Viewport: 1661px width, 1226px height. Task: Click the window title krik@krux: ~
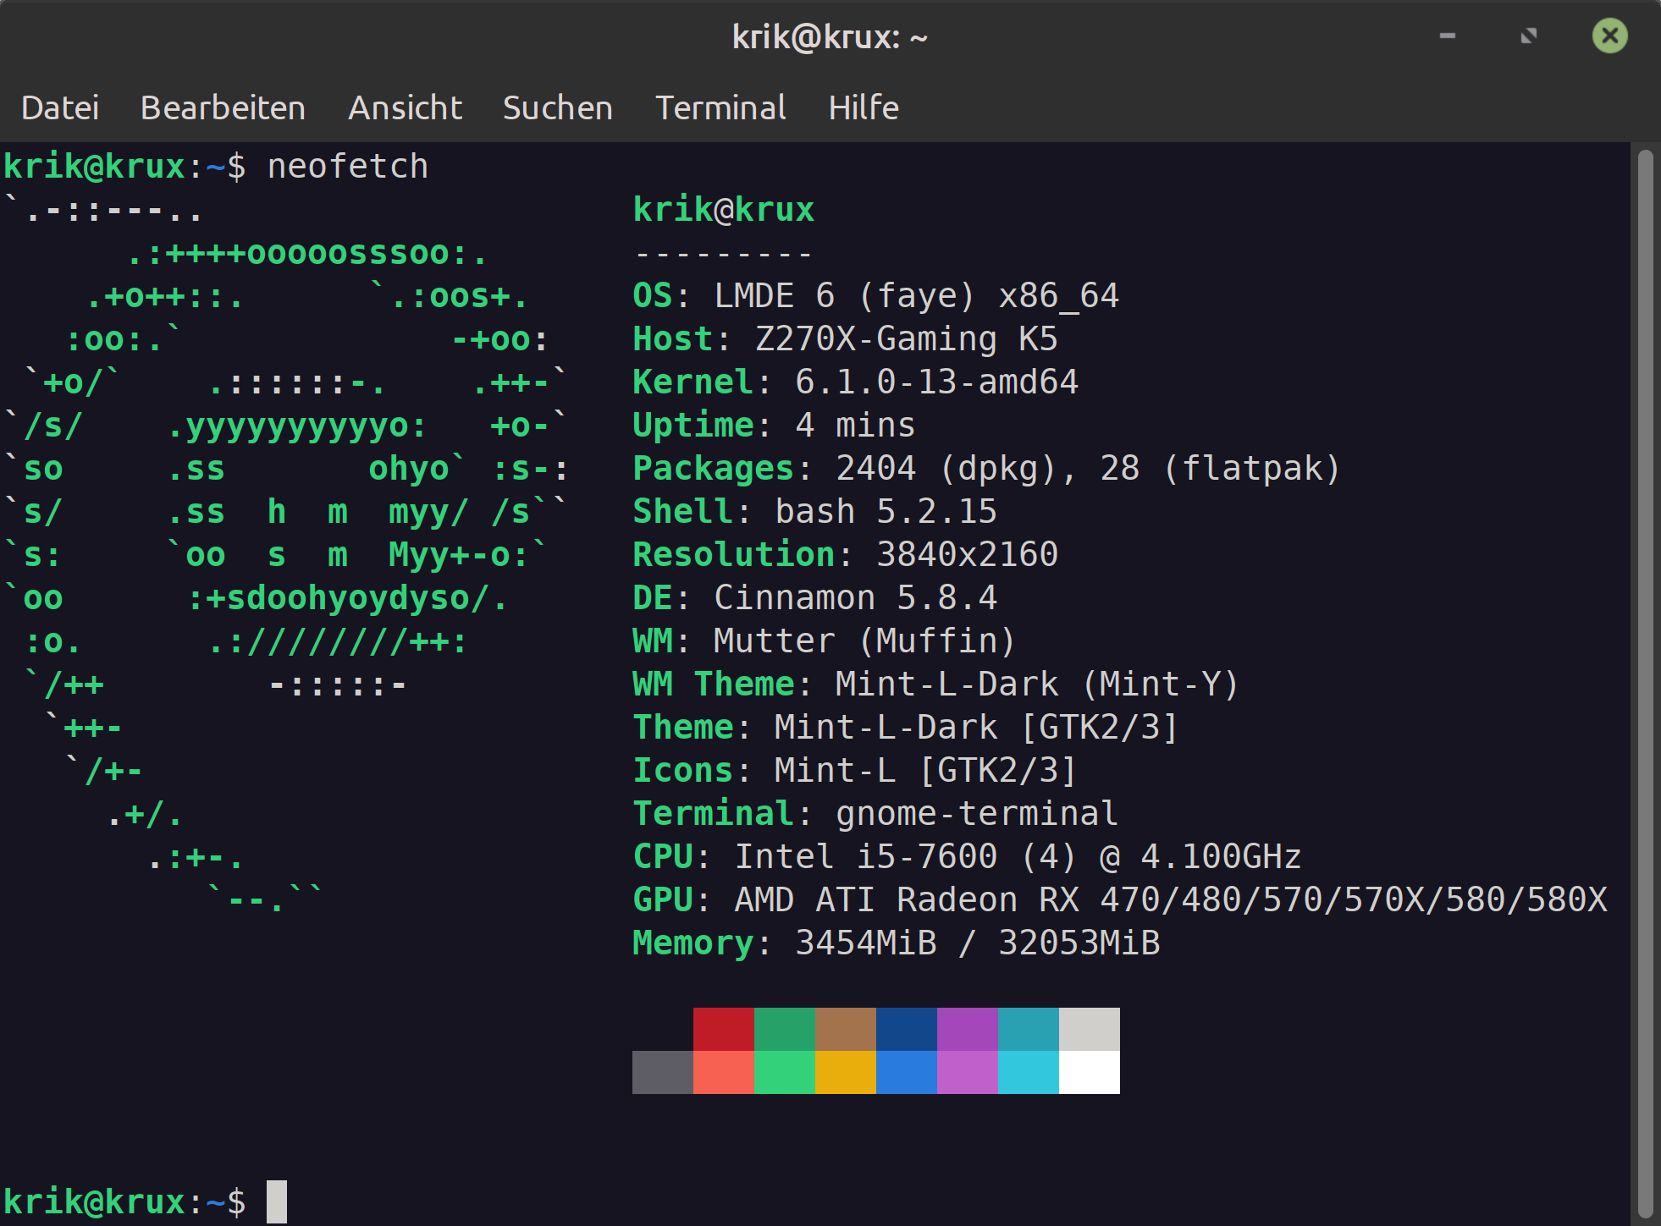click(x=830, y=37)
